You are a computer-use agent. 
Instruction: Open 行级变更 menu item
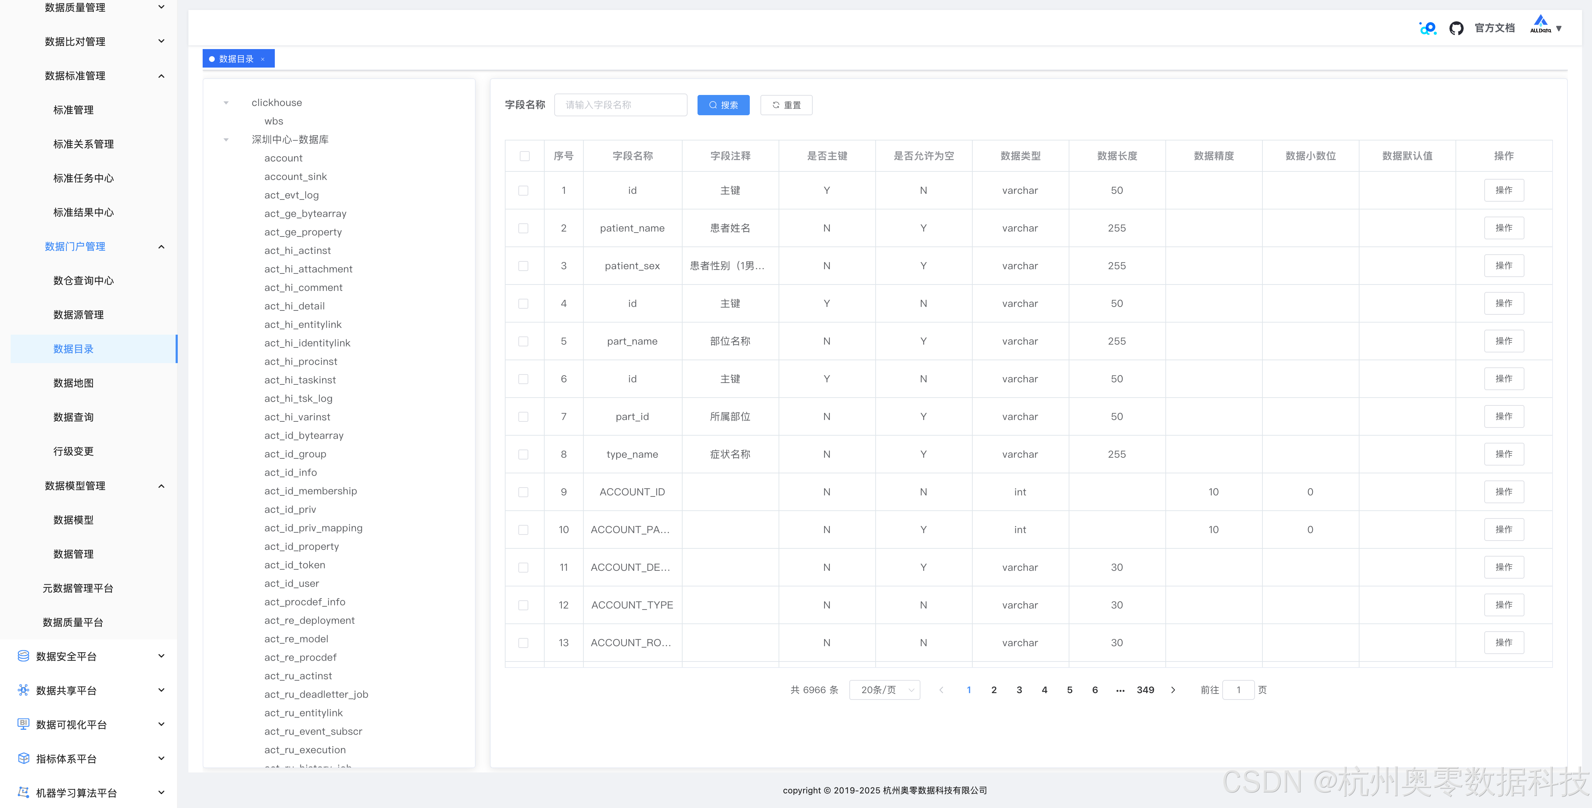click(74, 451)
